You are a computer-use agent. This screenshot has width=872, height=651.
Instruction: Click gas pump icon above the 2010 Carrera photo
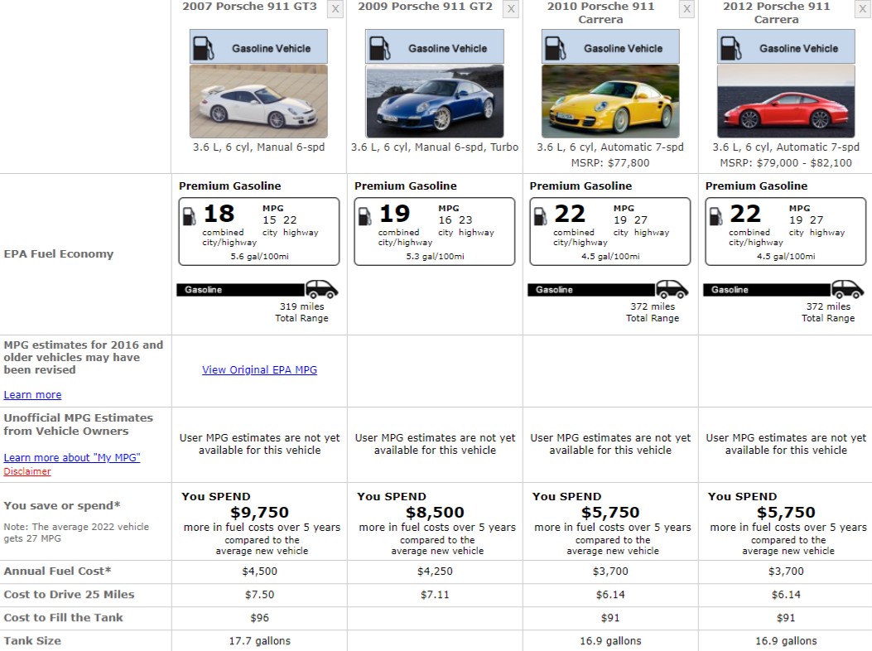555,48
